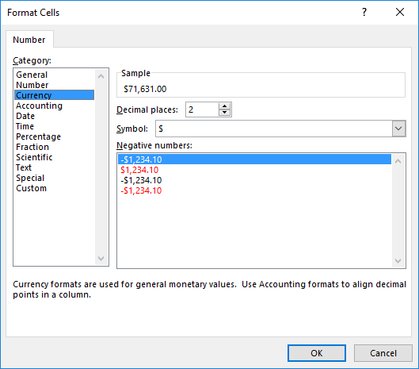Image resolution: width=419 pixels, height=369 pixels.
Task: Decrease decimal places with down arrow
Action: [x=224, y=113]
